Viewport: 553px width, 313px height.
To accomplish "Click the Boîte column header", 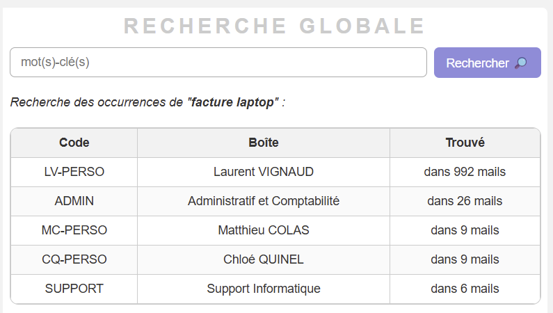I will click(264, 143).
